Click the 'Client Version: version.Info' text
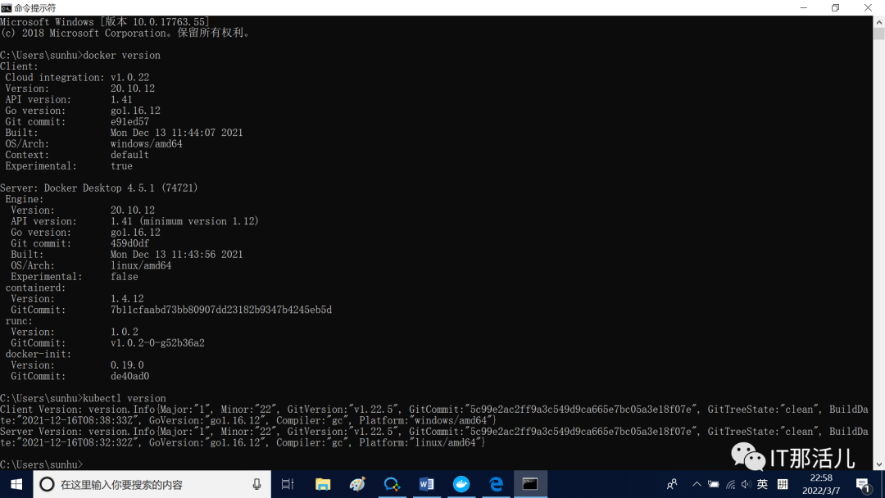The image size is (885, 498). 77,410
